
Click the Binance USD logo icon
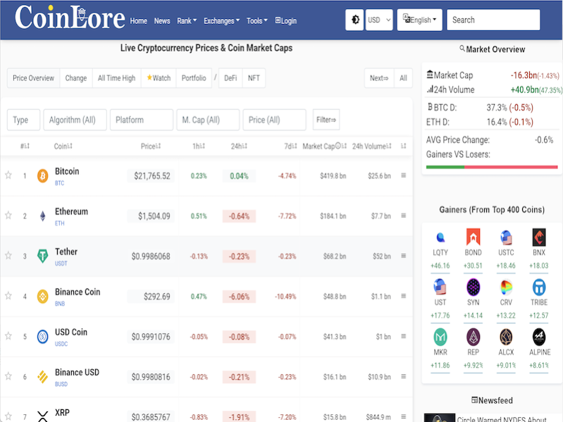(x=43, y=377)
